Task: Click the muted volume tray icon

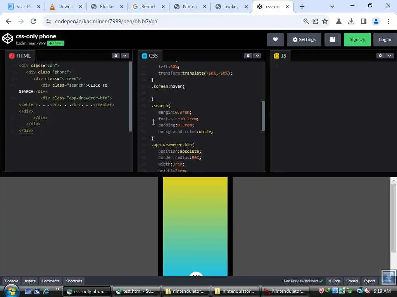Action: click(x=367, y=291)
